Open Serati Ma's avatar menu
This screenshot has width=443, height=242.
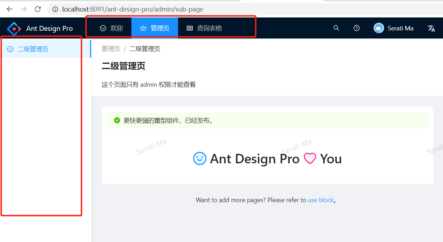click(379, 28)
